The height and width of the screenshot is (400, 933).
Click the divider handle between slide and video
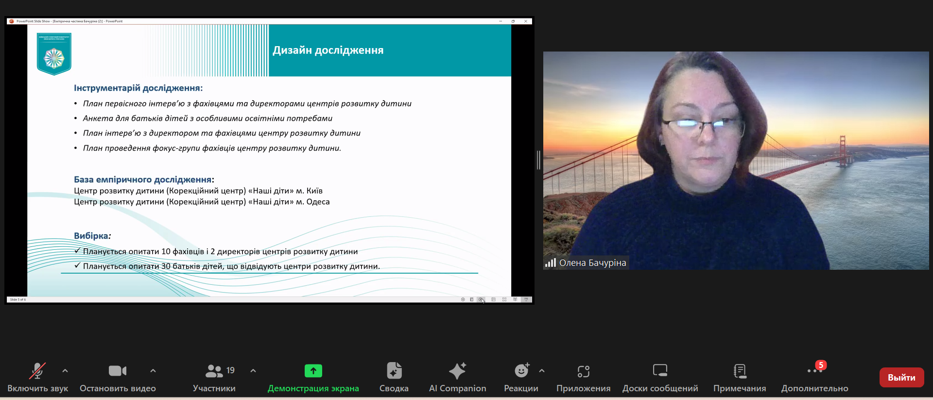[538, 160]
